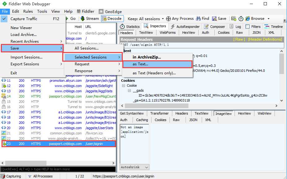Click the Stream download arrow icon
The width and height of the screenshot is (287, 179).
[82, 19]
